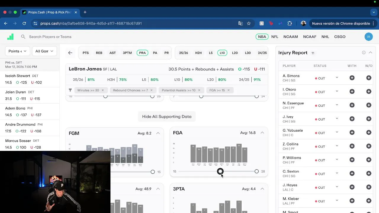Image resolution: width=379 pixels, height=213 pixels.
Task: Open the All Games dropdown
Action: pos(44,51)
